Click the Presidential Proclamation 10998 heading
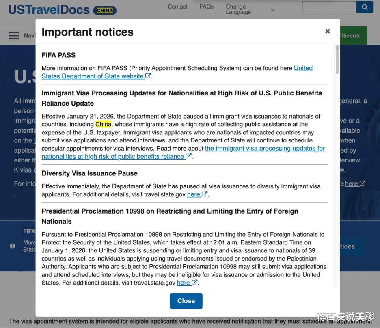The height and width of the screenshot is (328, 380). [170, 216]
